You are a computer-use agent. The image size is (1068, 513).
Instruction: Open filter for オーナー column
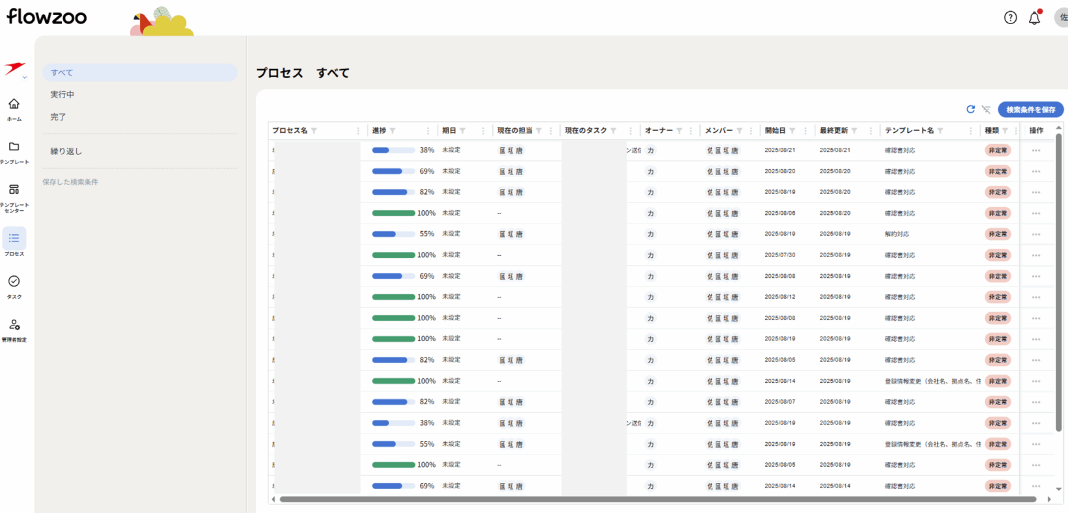click(679, 131)
